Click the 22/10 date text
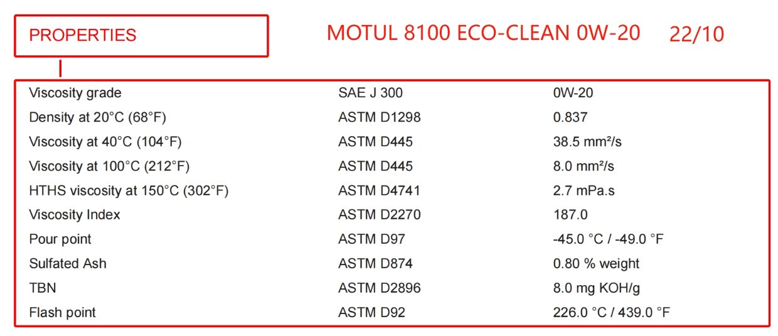Screen dimensions: 778x336 696,34
